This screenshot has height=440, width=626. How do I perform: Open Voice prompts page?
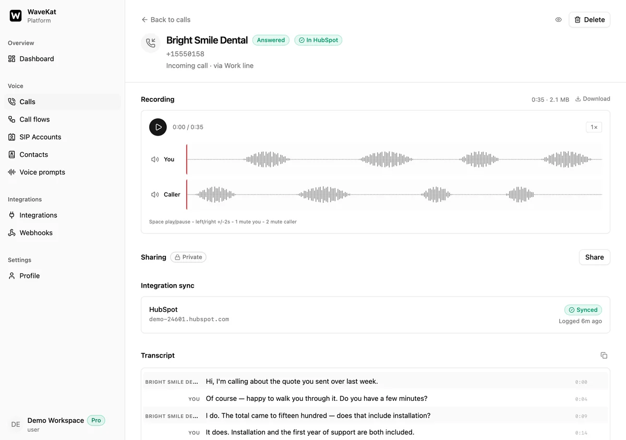pyautogui.click(x=62, y=172)
